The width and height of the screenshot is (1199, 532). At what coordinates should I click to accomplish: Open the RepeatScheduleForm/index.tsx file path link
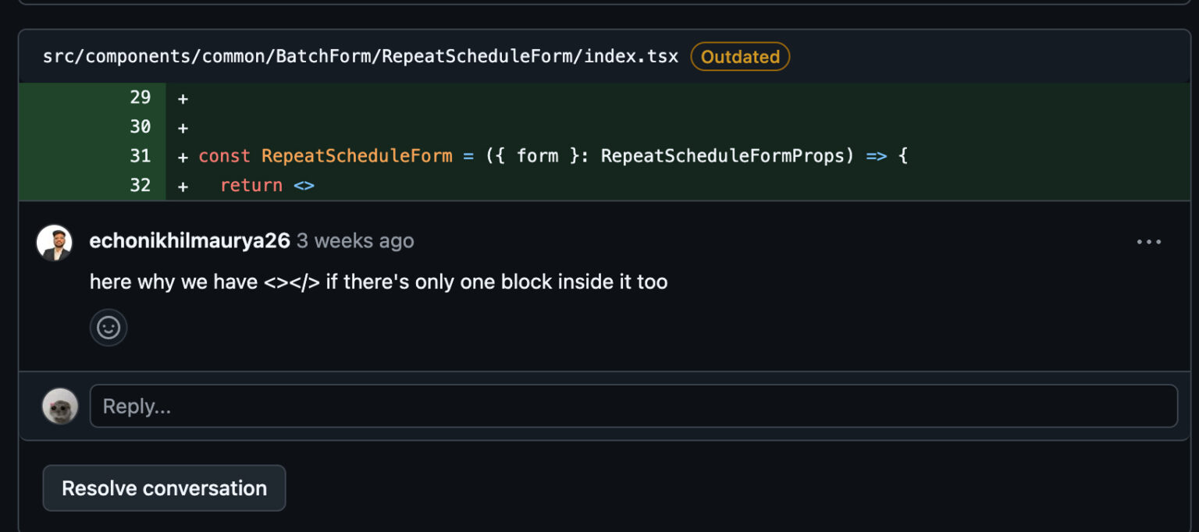(x=361, y=57)
